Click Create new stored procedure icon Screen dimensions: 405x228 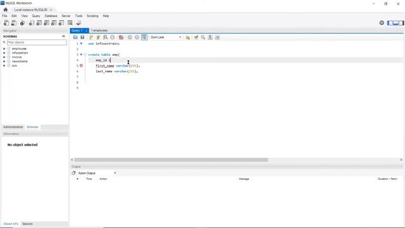coord(54,23)
